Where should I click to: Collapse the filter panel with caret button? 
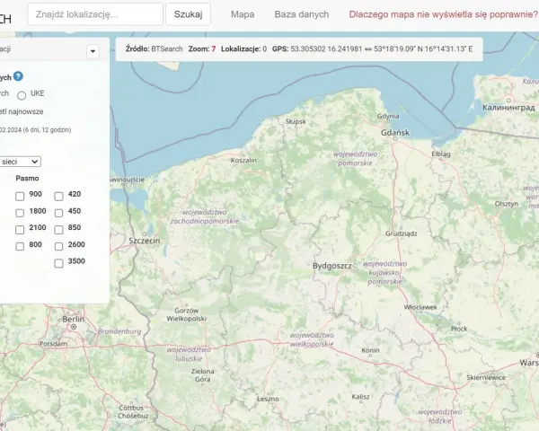click(93, 51)
